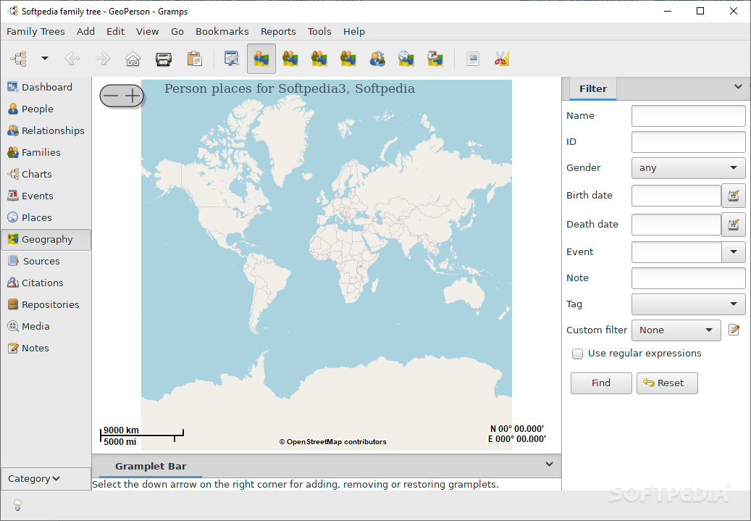Open Media in the sidebar

point(46,326)
